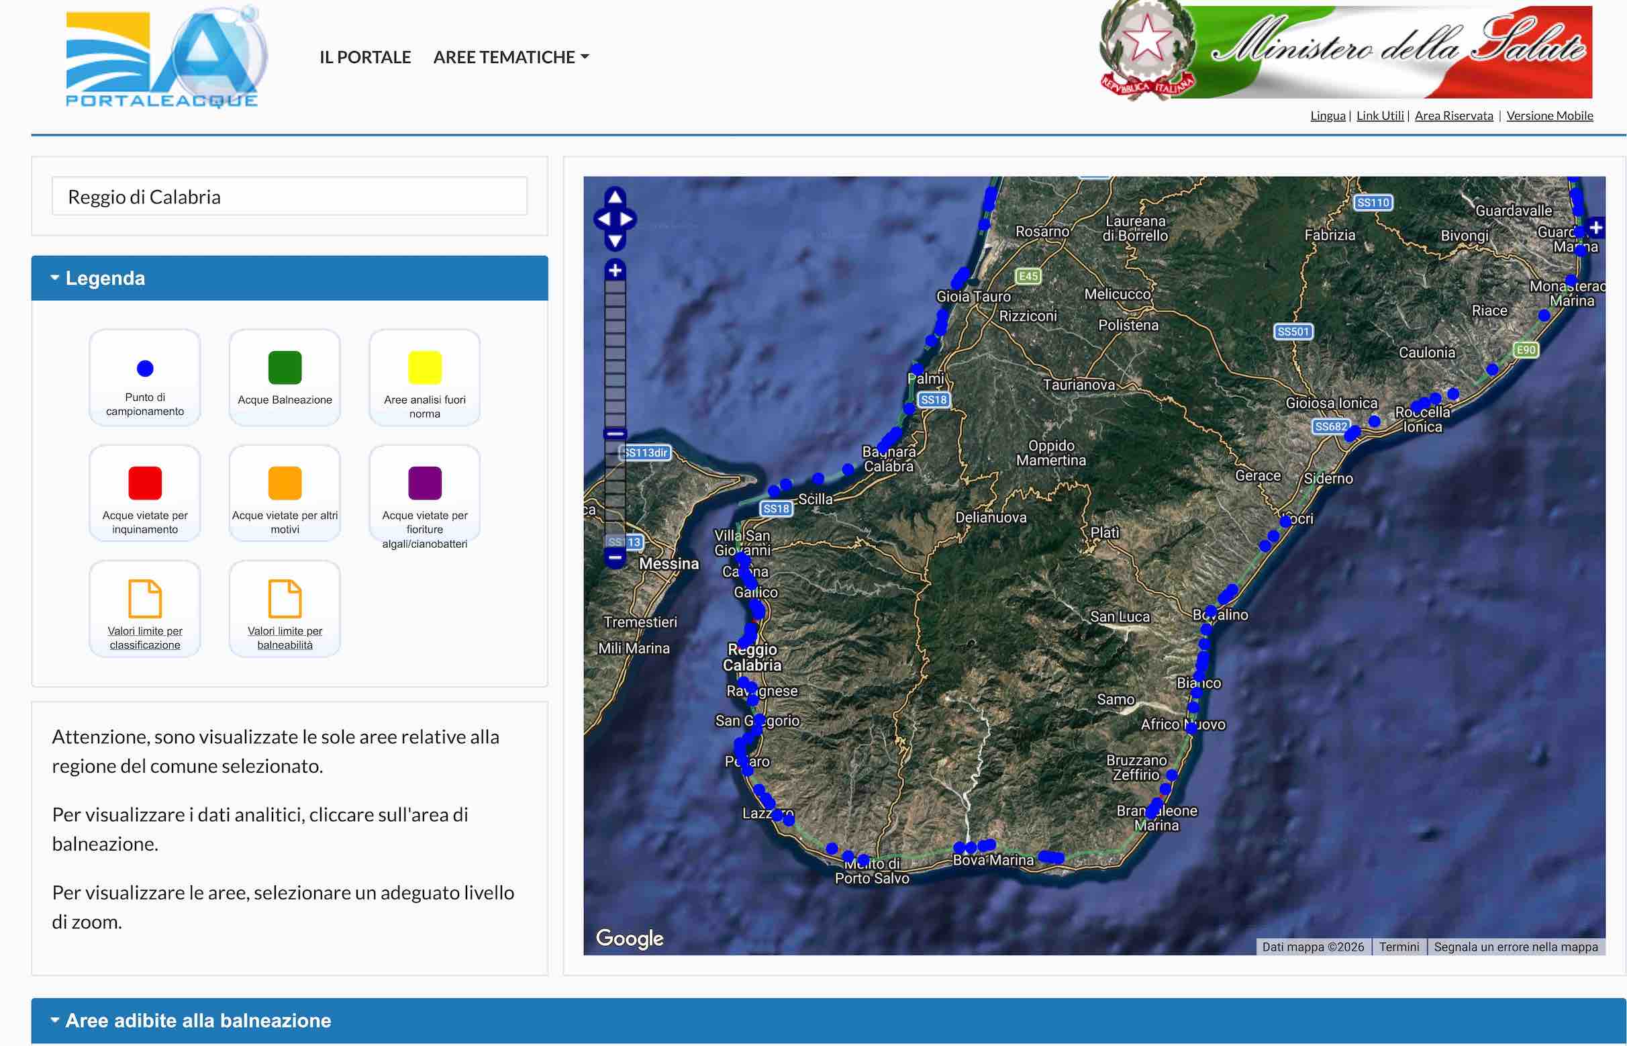Image resolution: width=1627 pixels, height=1046 pixels.
Task: Open Versione Mobile link
Action: (1549, 115)
